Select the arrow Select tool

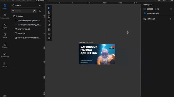[x=49, y=8]
